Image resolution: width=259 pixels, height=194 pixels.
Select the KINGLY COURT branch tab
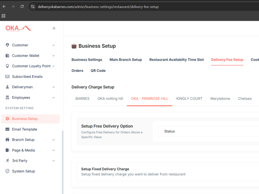click(x=189, y=99)
